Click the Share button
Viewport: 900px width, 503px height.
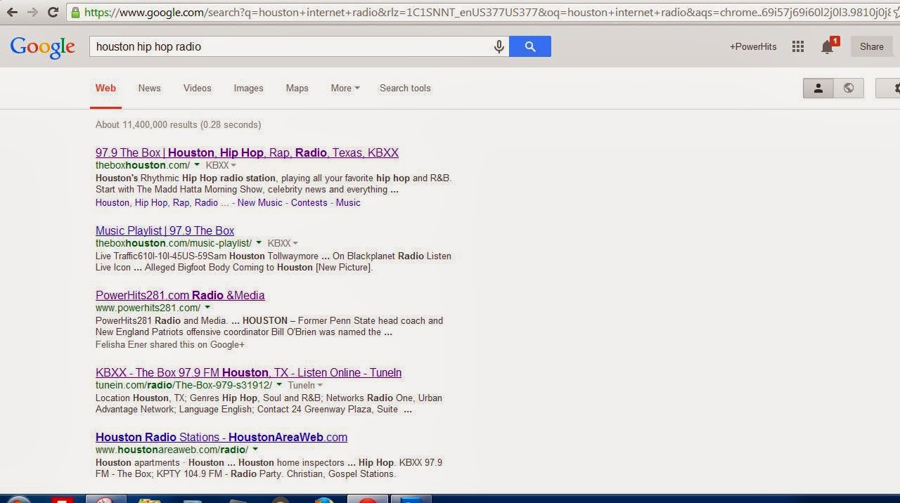(x=871, y=46)
